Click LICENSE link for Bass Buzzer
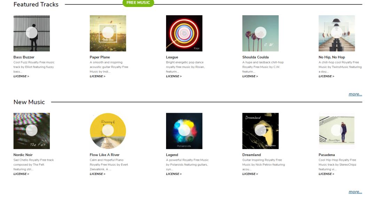Viewport: 376px width, 201px height. (21, 76)
